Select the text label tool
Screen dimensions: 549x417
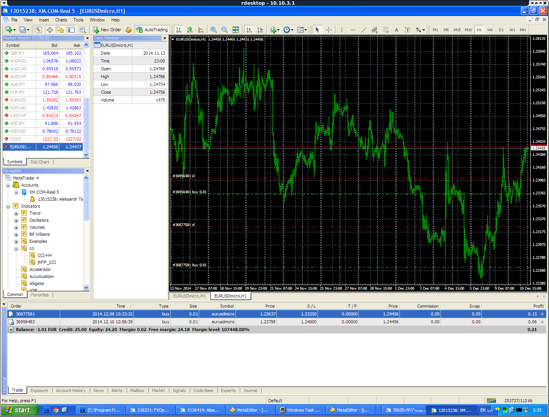(407, 30)
